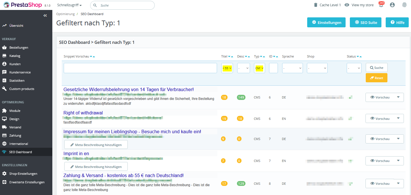This screenshot has height=195, width=411.
Task: Click the Cache Level 1 trash icon
Action: 315,5
